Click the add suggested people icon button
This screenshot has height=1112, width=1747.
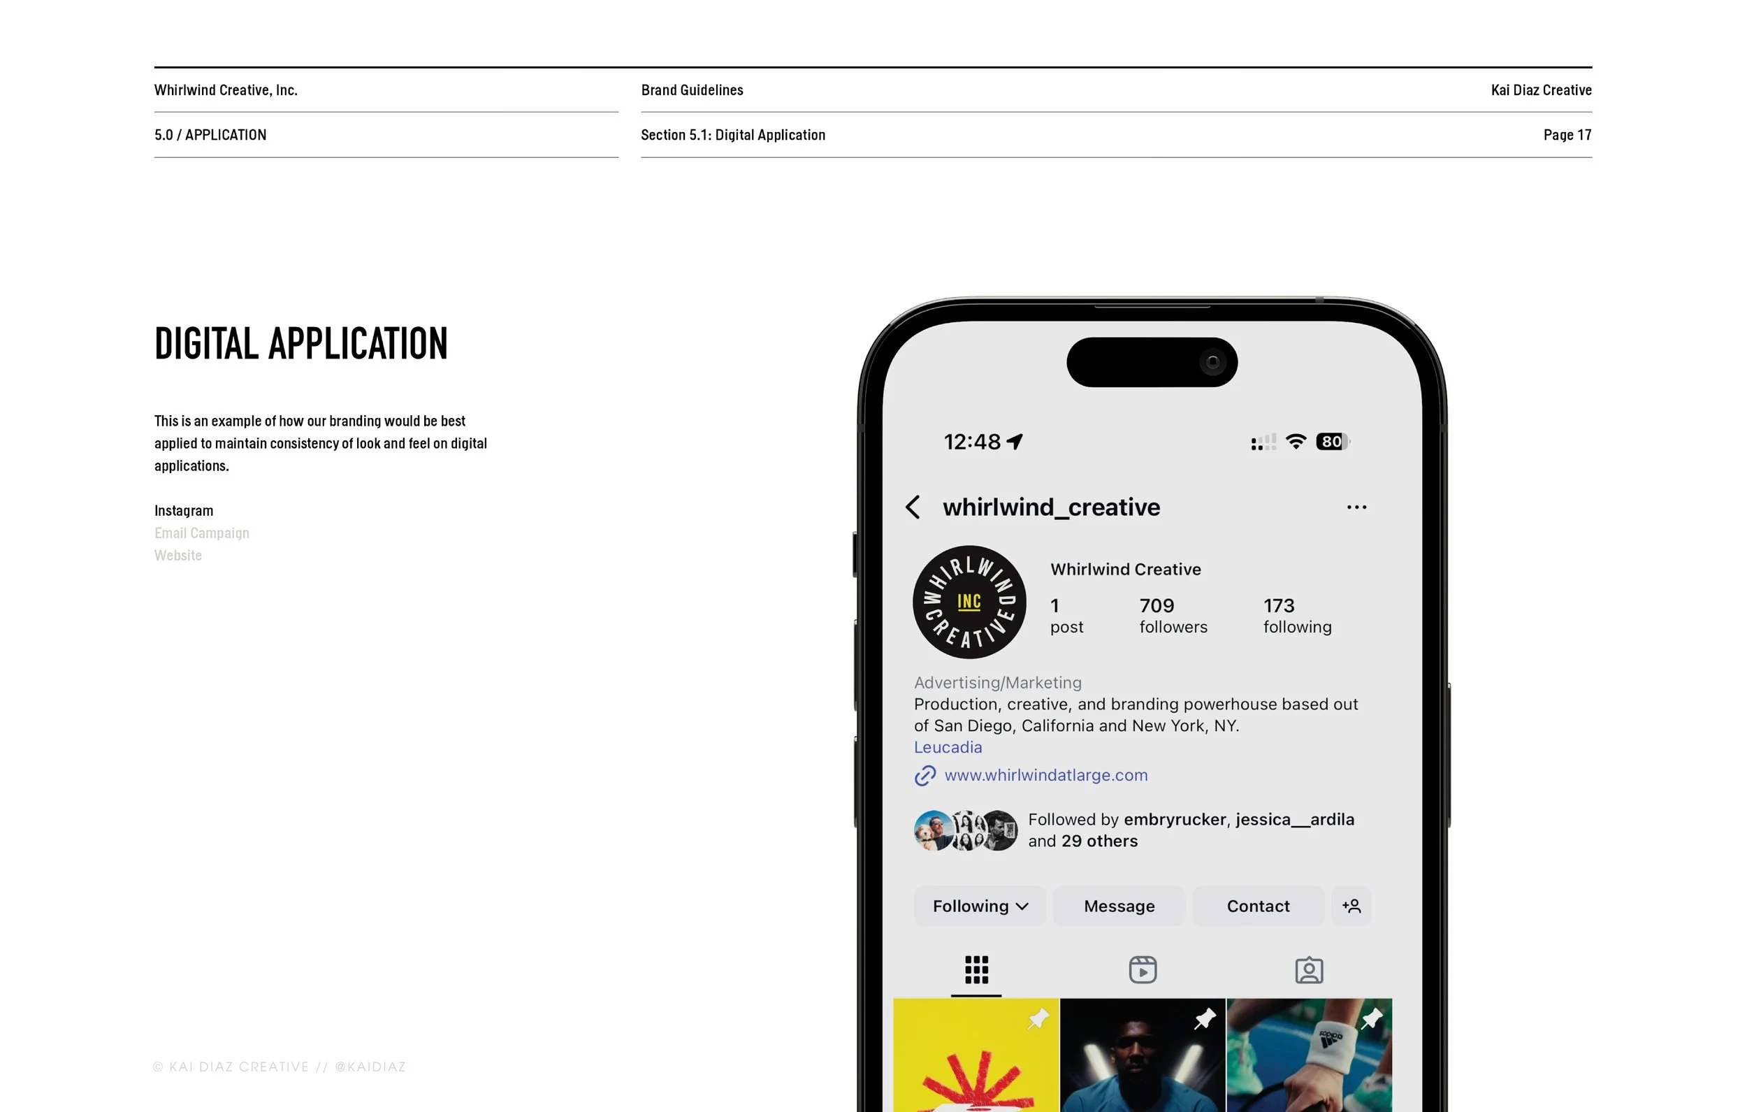pyautogui.click(x=1351, y=906)
